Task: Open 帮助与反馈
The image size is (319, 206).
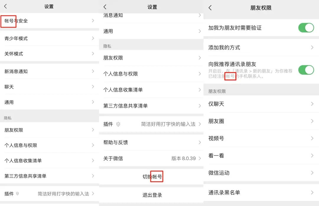Action: click(x=151, y=142)
